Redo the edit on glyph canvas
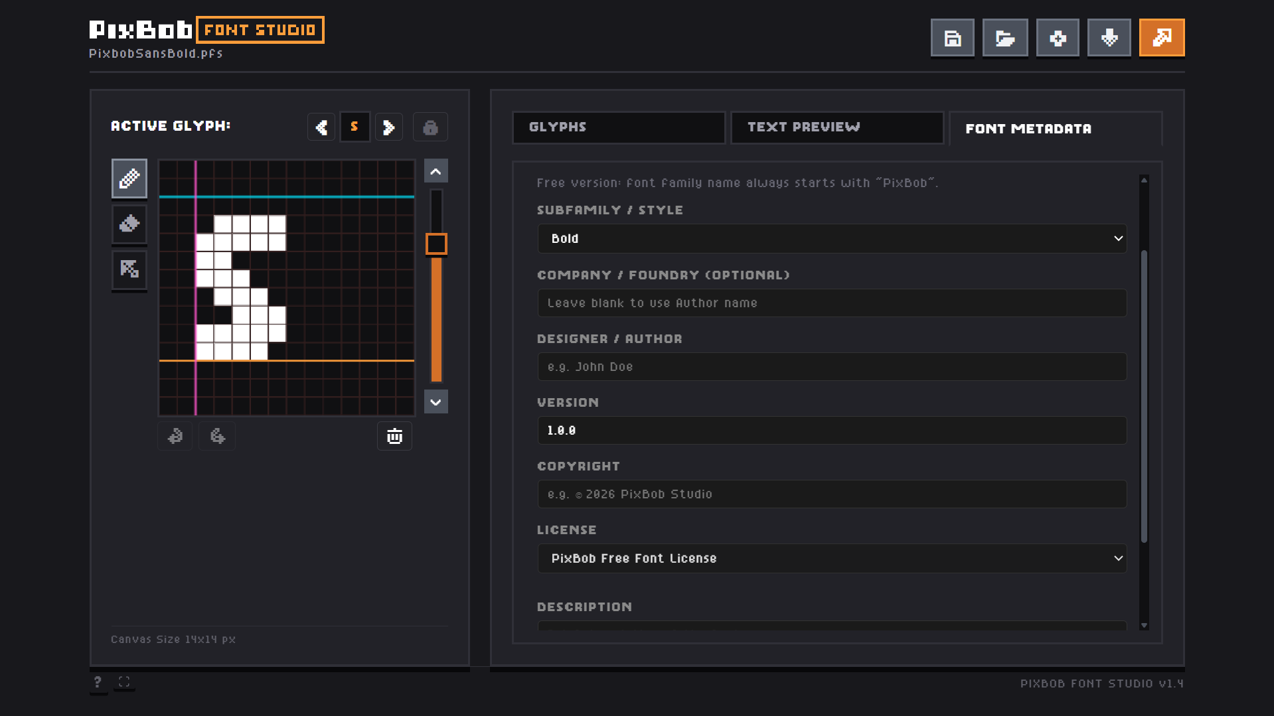Image resolution: width=1274 pixels, height=716 pixels. pos(217,436)
